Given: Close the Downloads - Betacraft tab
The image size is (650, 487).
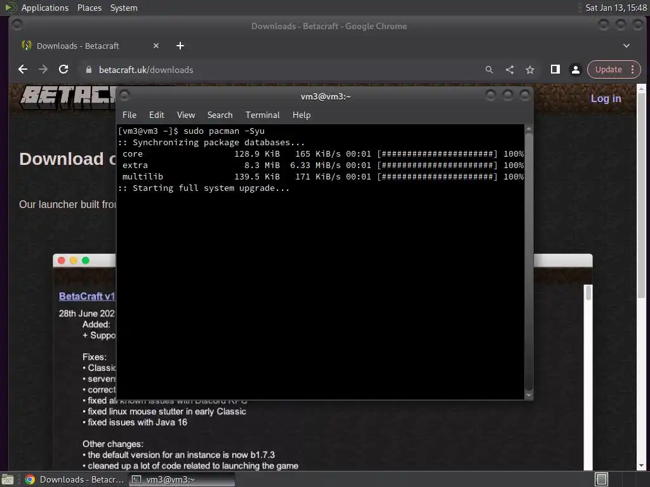Looking at the screenshot, I should tap(156, 46).
